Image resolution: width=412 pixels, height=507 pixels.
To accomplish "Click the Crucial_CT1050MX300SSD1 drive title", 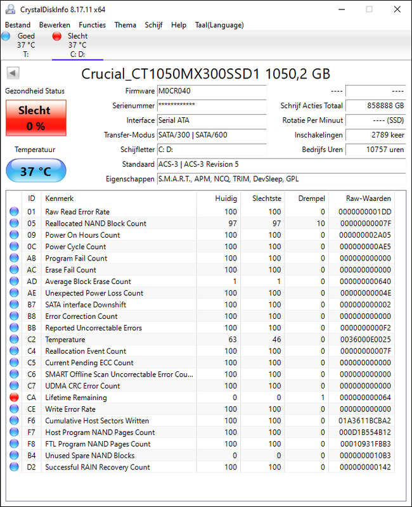I will [x=205, y=74].
